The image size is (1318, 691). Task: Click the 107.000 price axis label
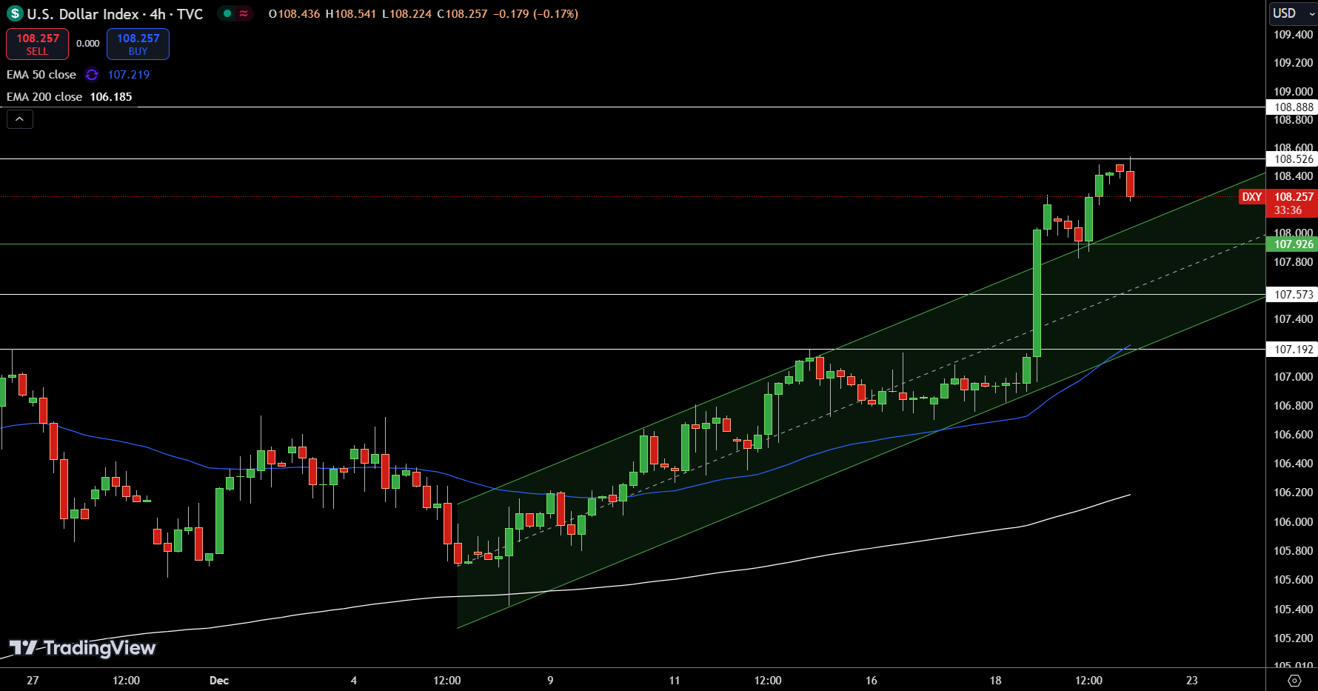tap(1293, 377)
